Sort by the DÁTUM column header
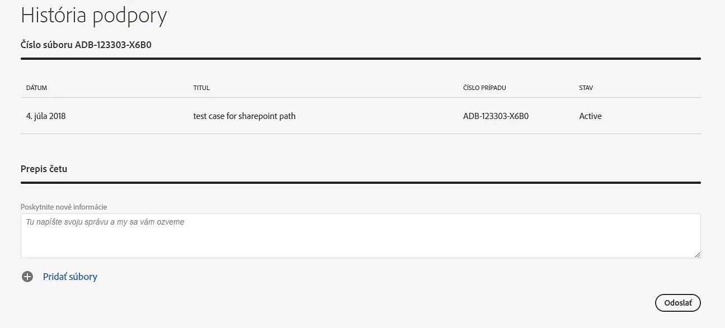The height and width of the screenshot is (328, 725). [x=36, y=88]
